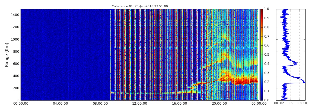Click the 1400 tick on the range axis
Image resolution: width=312 pixels, height=110 pixels.
click(16, 15)
